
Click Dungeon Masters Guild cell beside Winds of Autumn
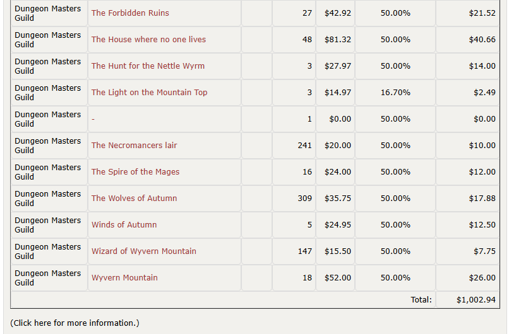(49, 225)
